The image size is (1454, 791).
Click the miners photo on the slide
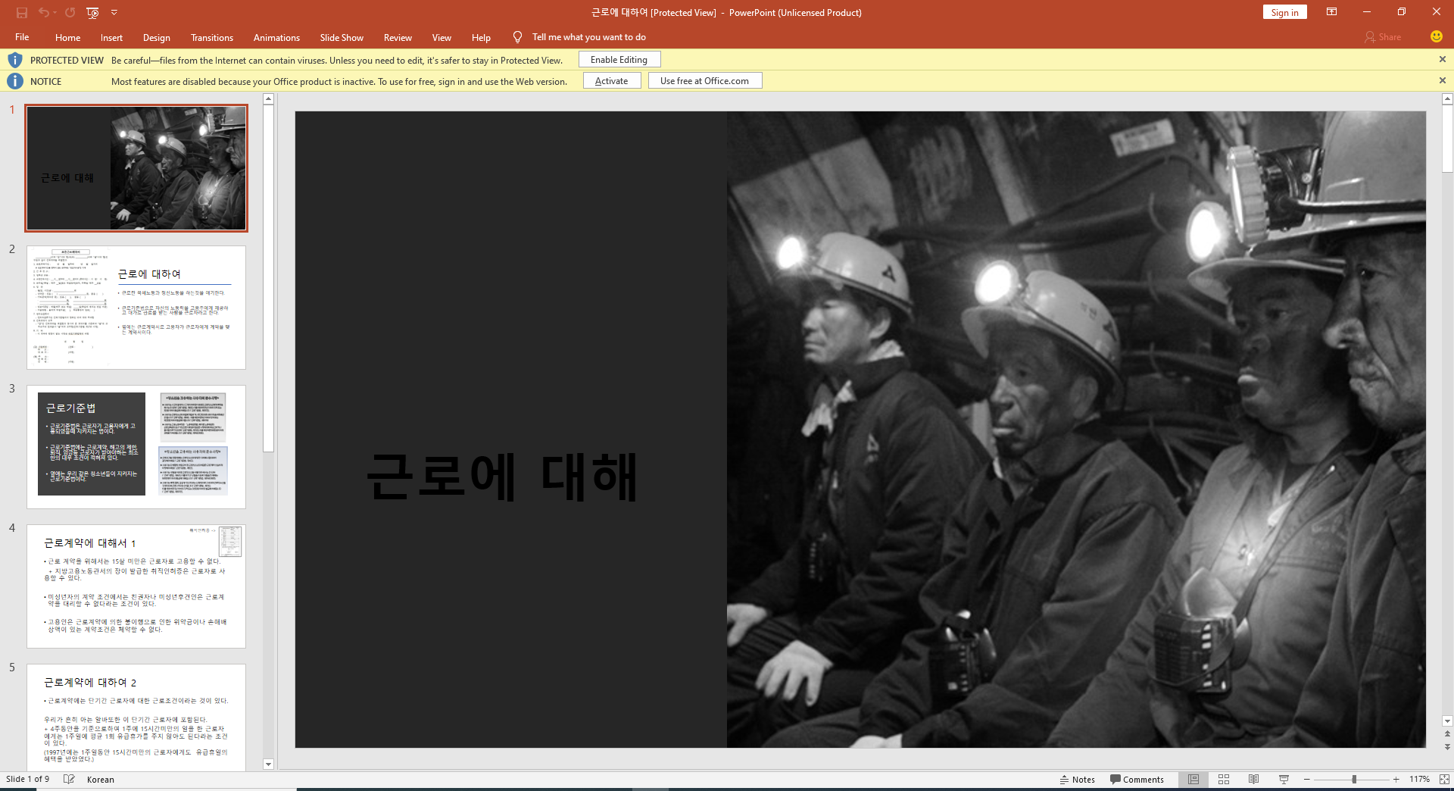click(x=1076, y=430)
